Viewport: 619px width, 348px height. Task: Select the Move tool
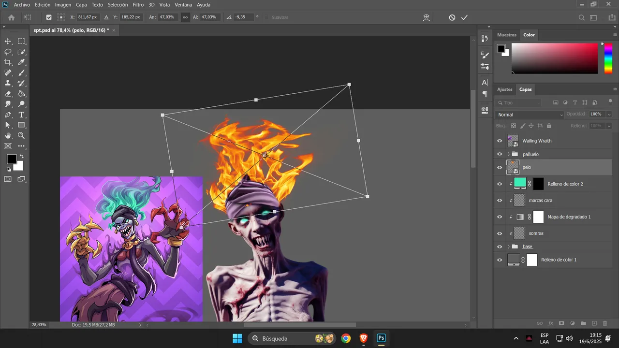[x=8, y=41]
